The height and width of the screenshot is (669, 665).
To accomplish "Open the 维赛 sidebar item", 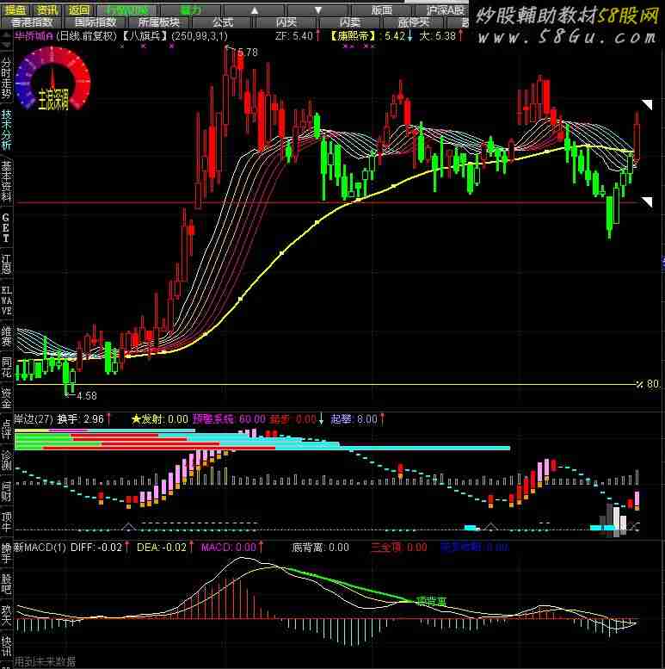I will tap(6, 337).
